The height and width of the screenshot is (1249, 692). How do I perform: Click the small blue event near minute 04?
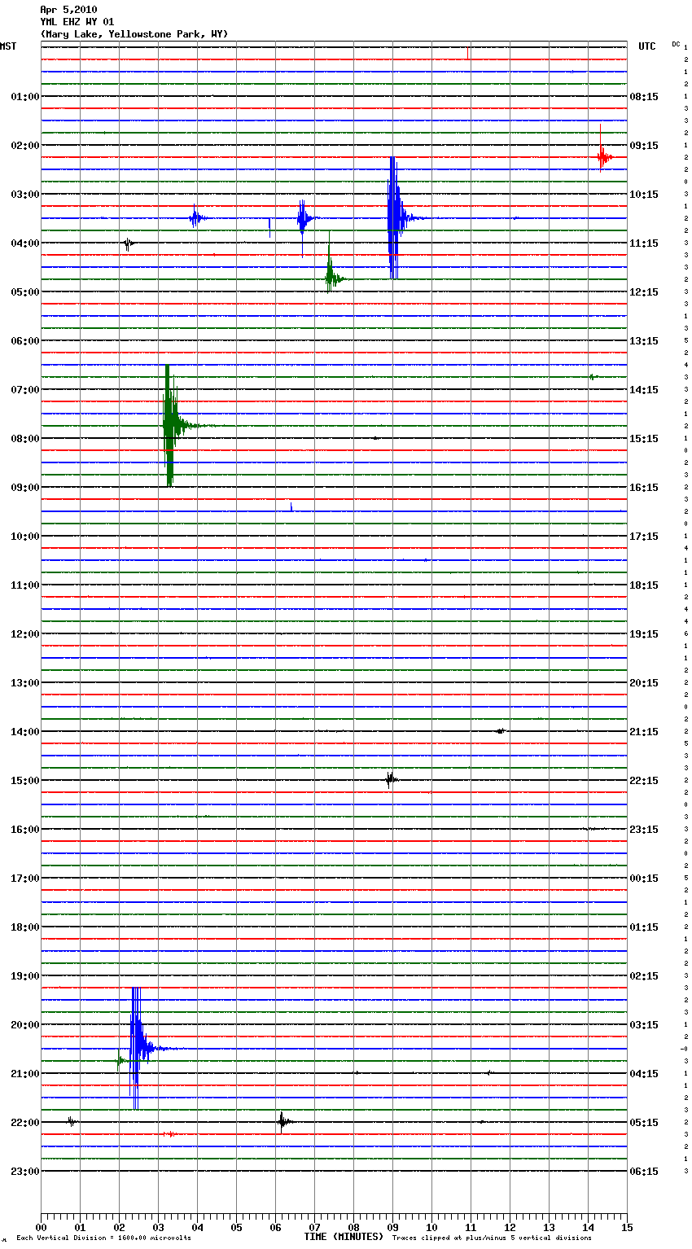tap(195, 218)
